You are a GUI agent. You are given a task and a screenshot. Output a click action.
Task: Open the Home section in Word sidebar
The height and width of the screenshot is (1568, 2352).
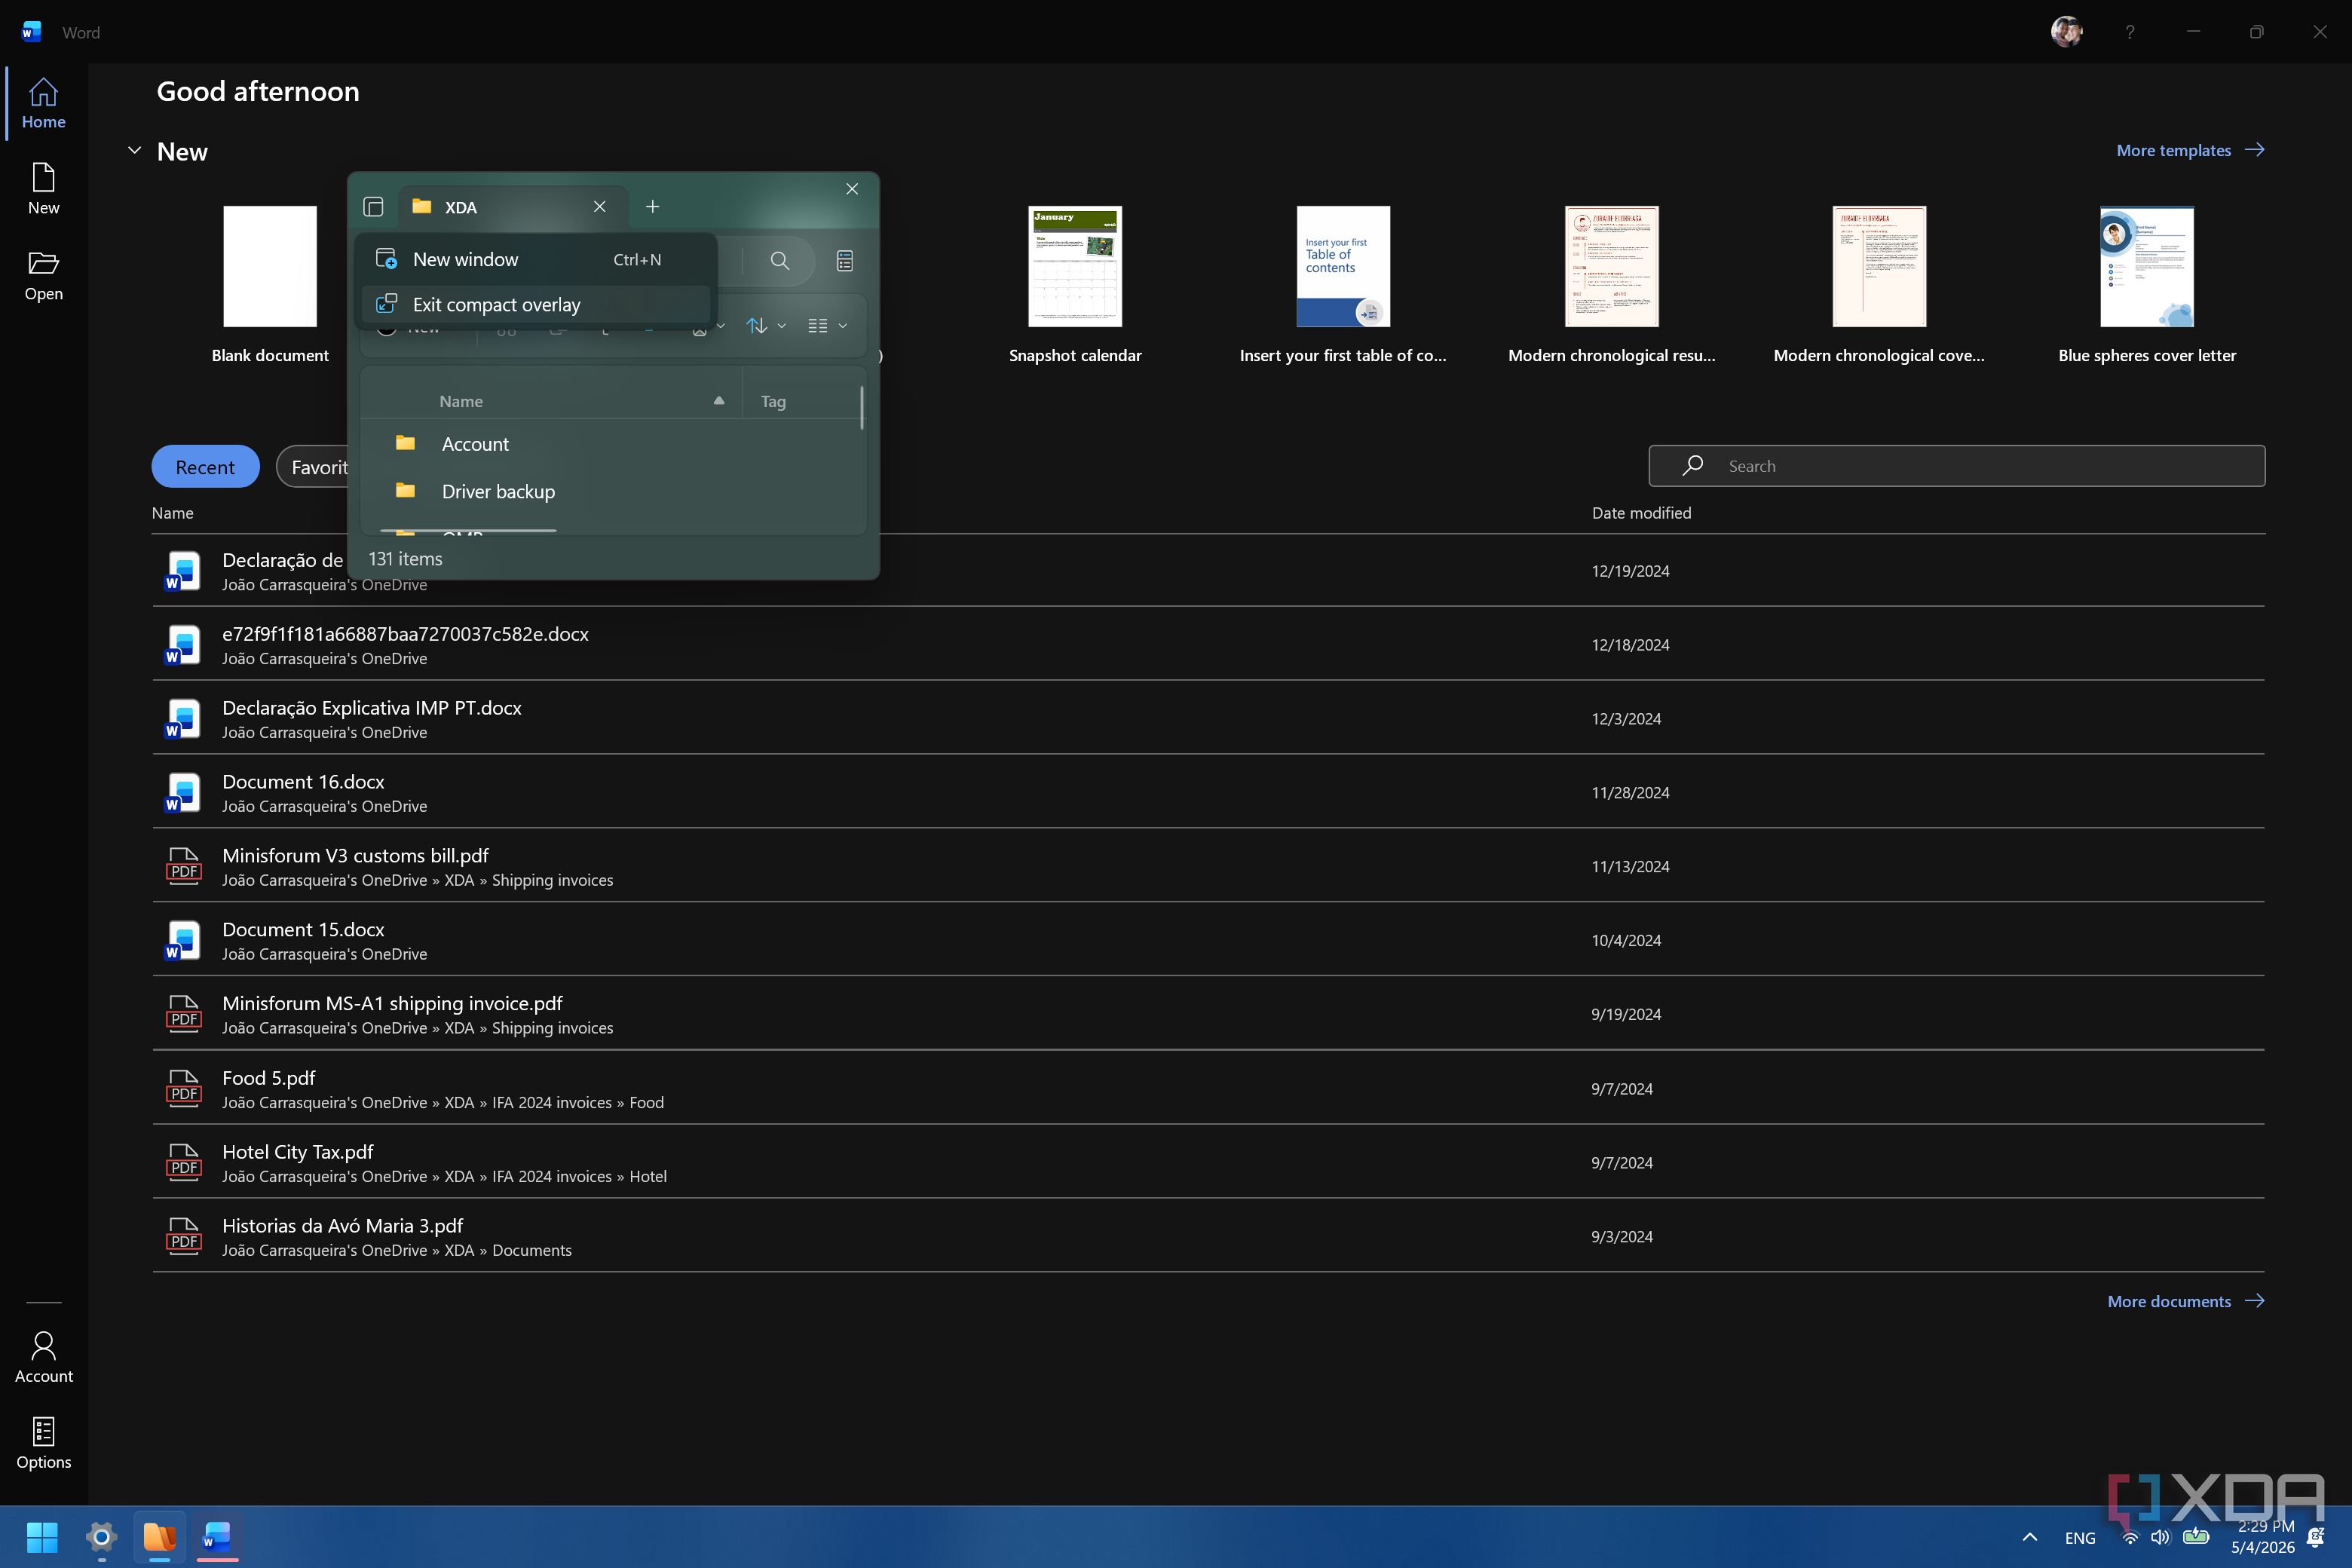pyautogui.click(x=43, y=103)
